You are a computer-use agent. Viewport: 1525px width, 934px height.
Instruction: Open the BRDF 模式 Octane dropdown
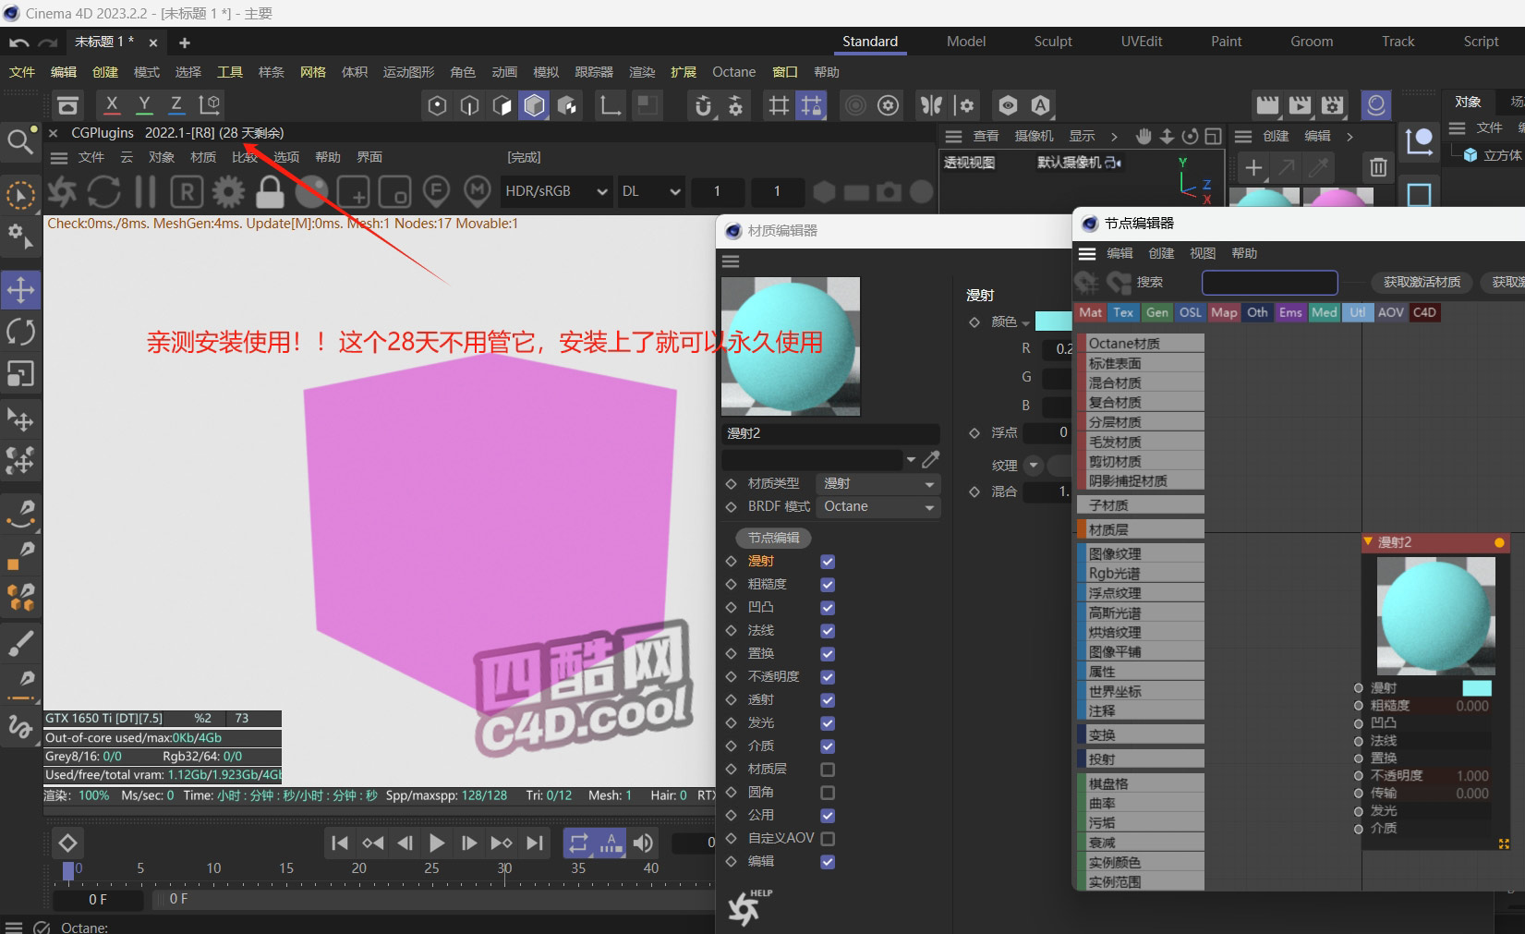(x=877, y=506)
